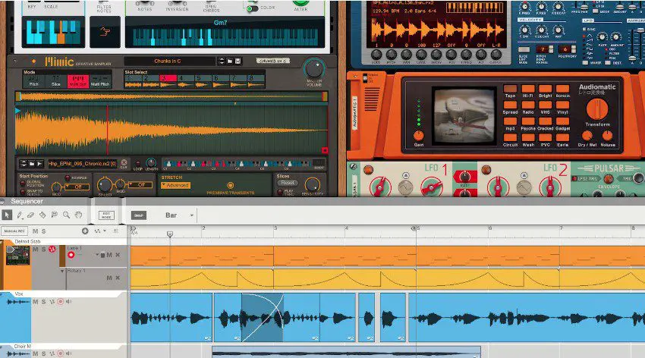
Task: Pick the Razor tool in Sequencer toolbar
Action: (x=44, y=215)
